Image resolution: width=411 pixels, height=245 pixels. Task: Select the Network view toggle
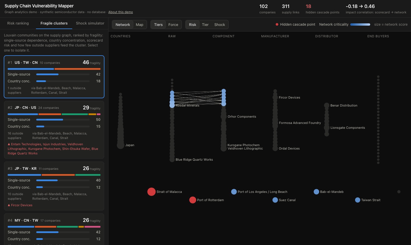click(123, 24)
